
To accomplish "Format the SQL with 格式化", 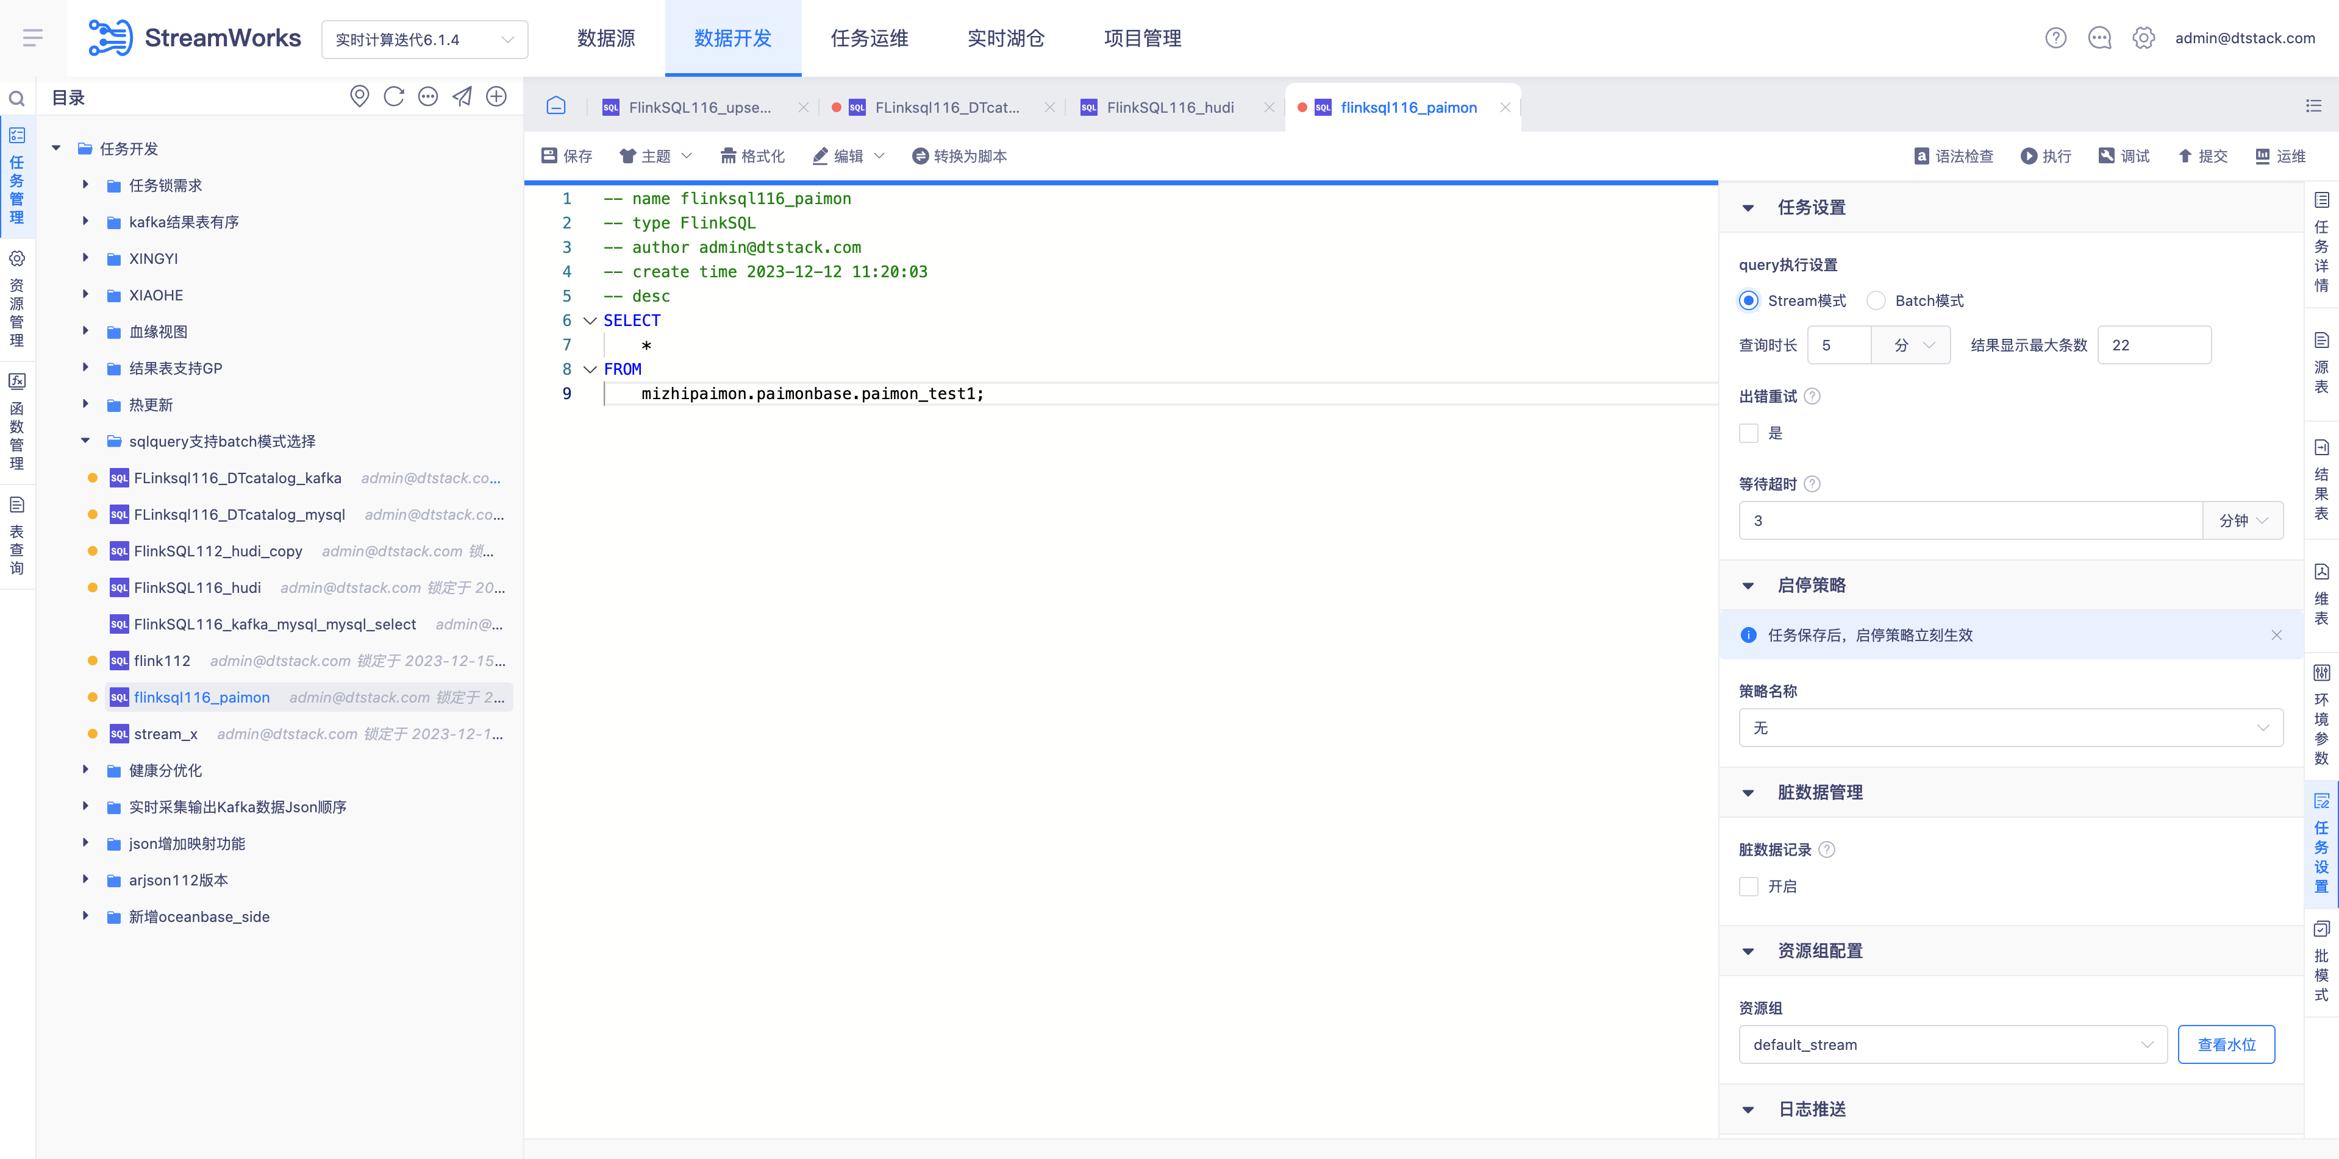I will click(752, 156).
